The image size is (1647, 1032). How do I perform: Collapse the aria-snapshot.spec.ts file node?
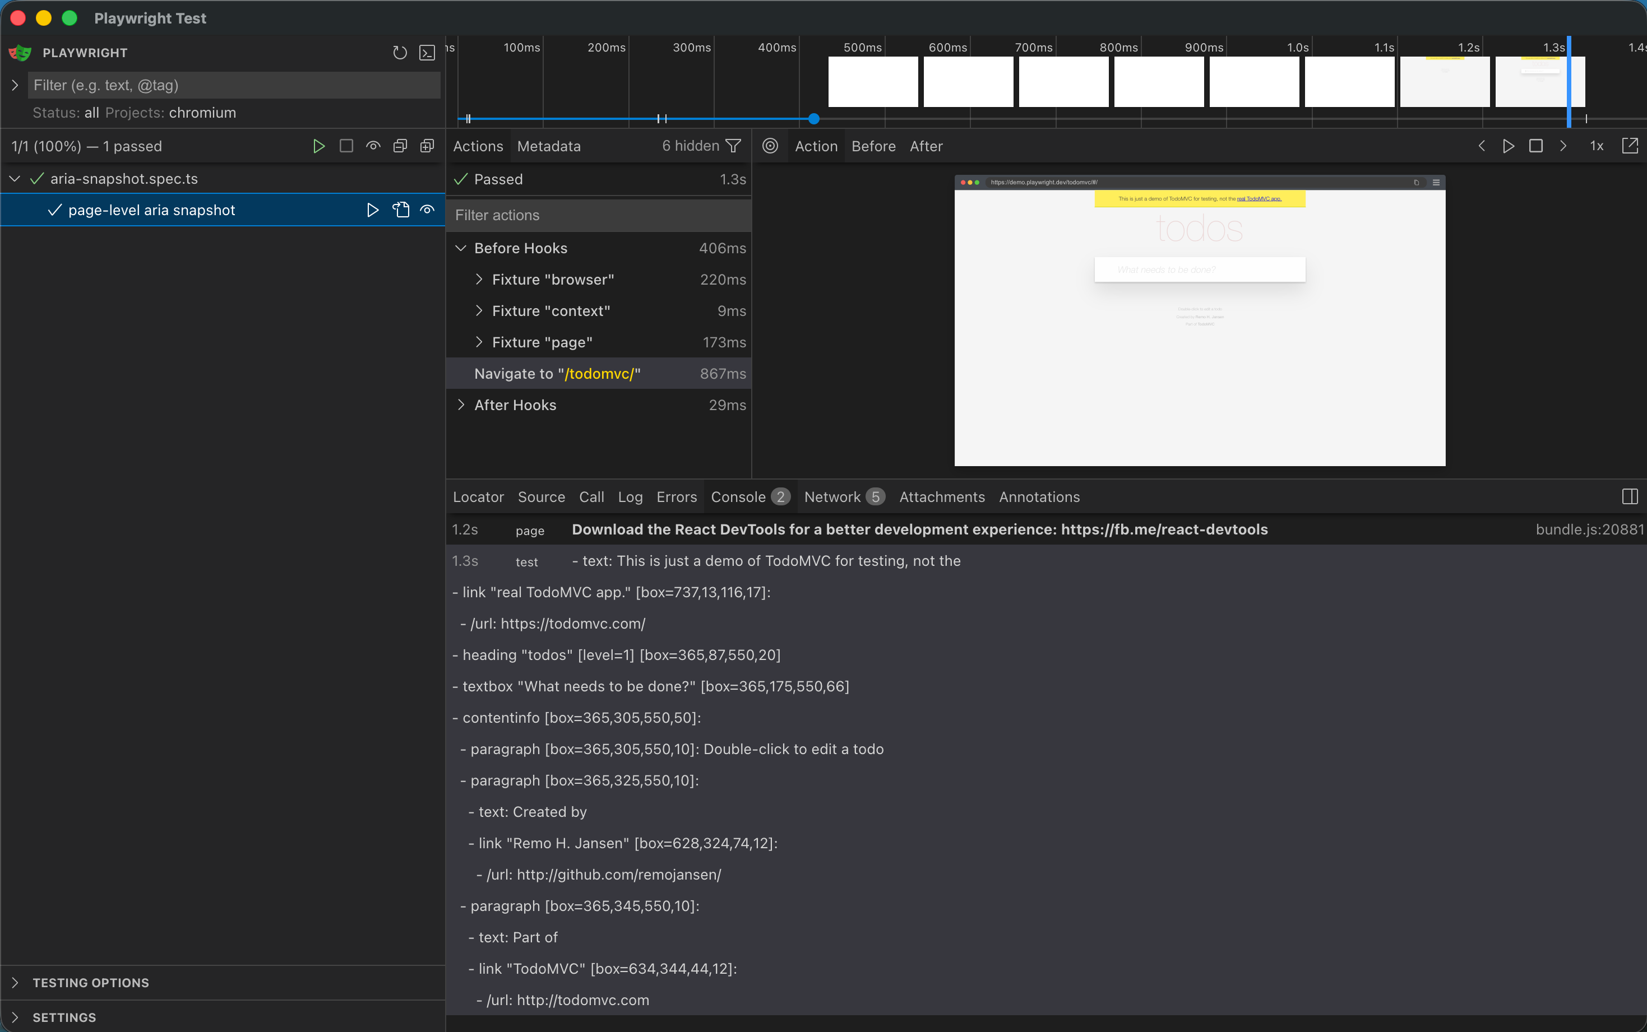point(15,179)
